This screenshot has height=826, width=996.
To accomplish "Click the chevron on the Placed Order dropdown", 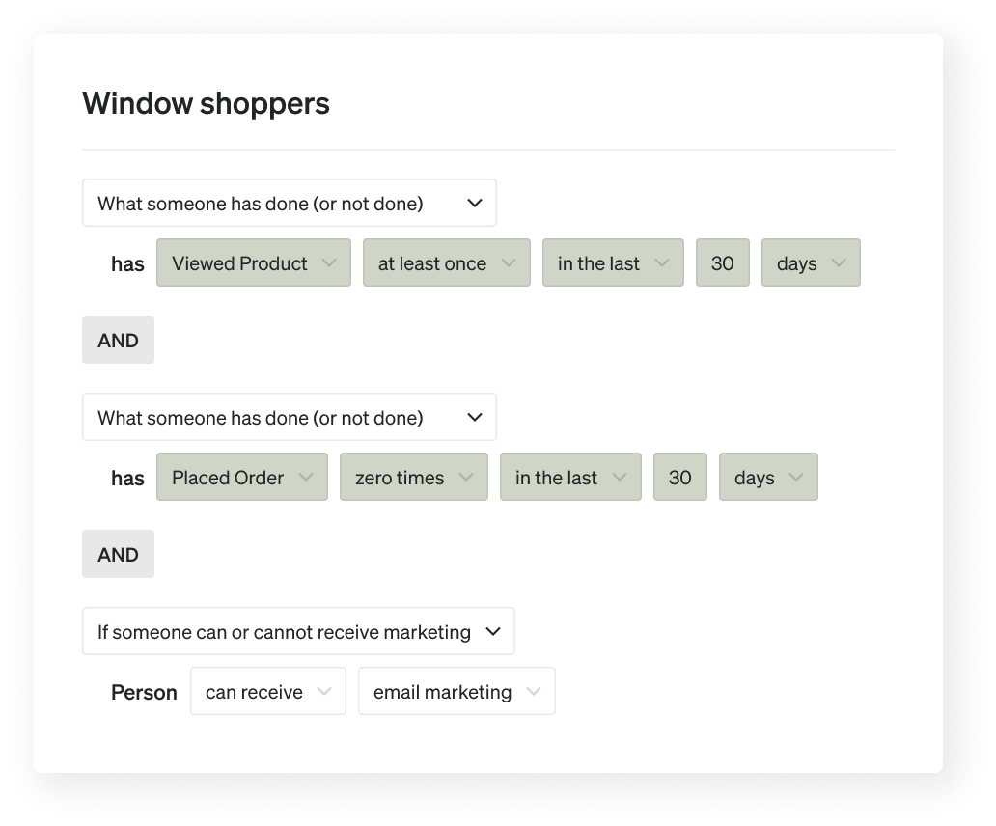I will pyautogui.click(x=306, y=478).
